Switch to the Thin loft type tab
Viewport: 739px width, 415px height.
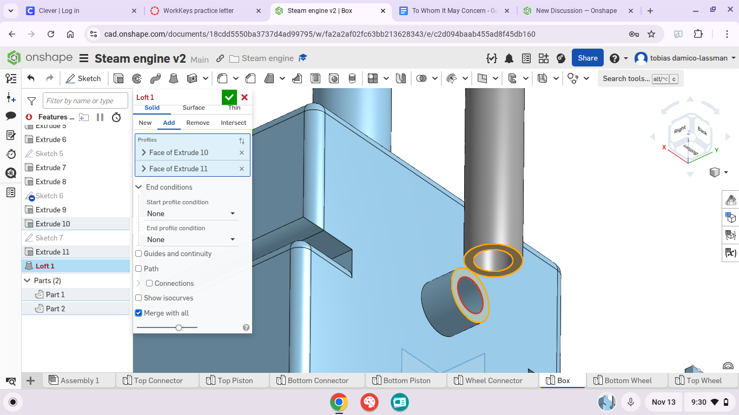coord(234,108)
